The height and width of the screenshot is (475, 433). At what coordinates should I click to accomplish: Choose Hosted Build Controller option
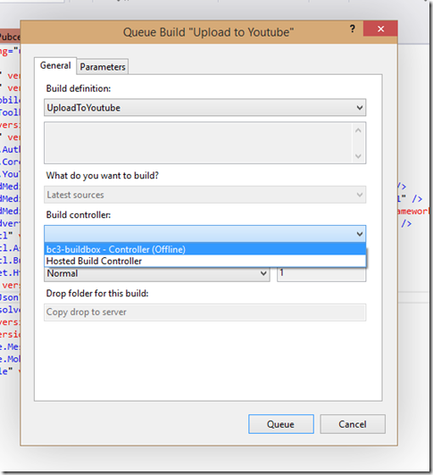(204, 261)
